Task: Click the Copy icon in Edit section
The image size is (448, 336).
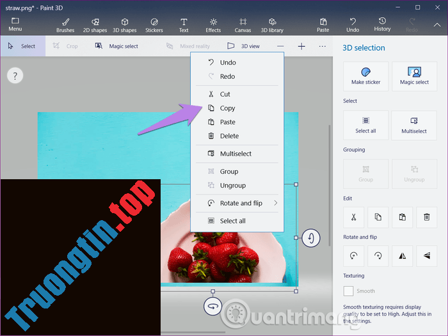Action: (378, 218)
